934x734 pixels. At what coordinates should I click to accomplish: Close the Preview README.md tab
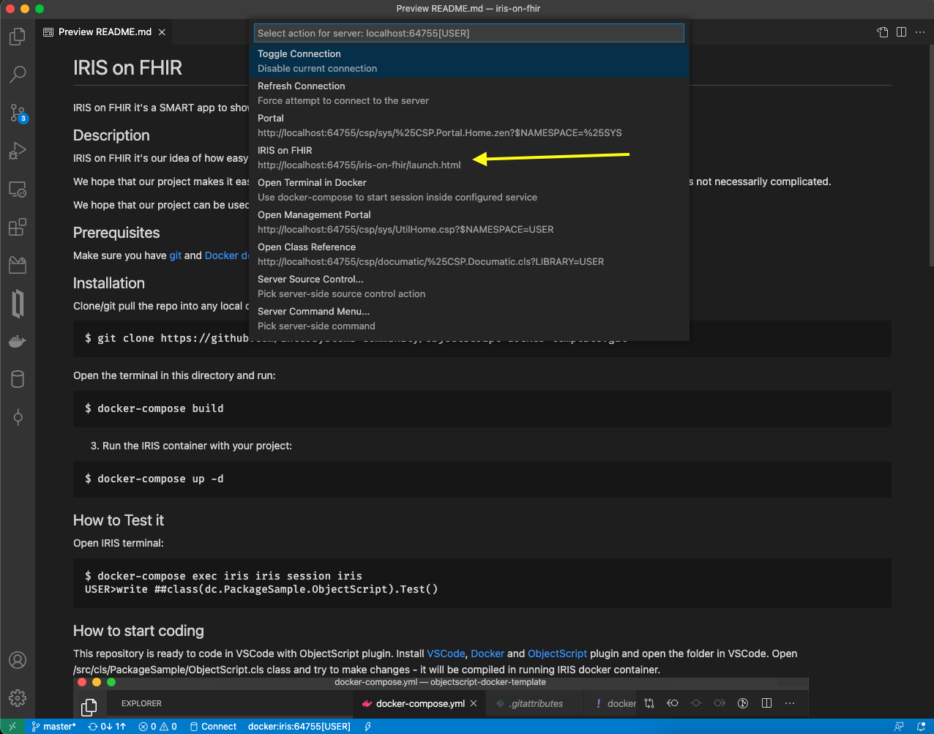[162, 32]
